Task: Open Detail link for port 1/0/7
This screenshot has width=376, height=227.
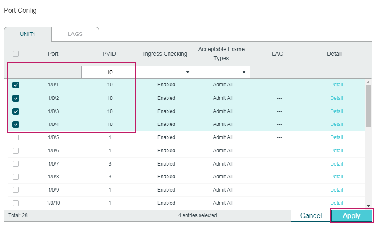Action: click(x=336, y=164)
